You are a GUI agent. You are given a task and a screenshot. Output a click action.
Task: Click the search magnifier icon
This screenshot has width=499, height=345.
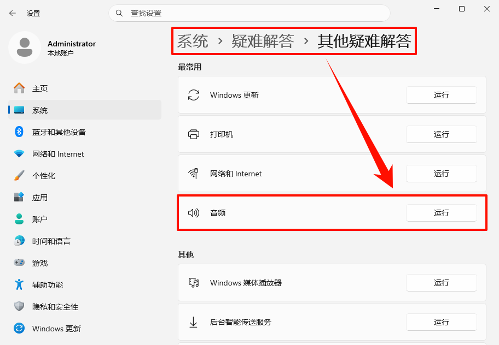[x=119, y=13]
